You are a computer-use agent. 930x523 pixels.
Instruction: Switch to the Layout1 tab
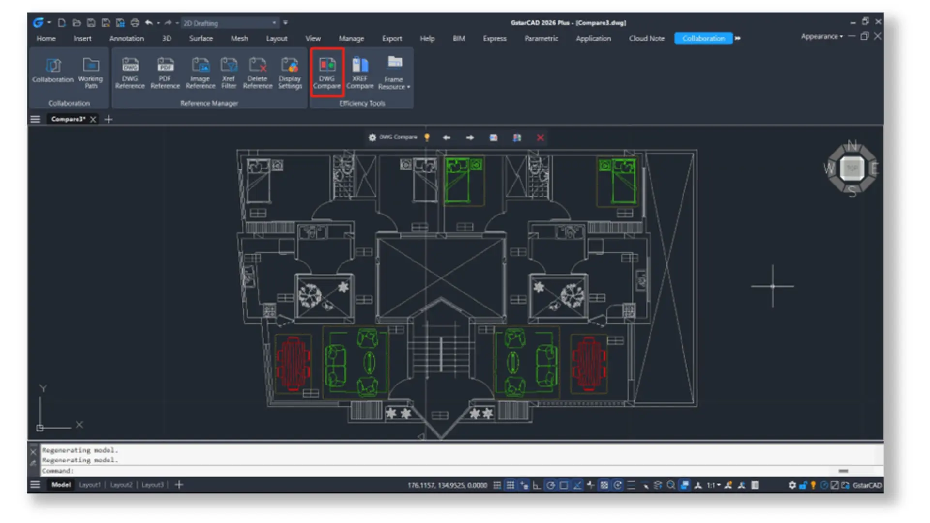tap(90, 485)
